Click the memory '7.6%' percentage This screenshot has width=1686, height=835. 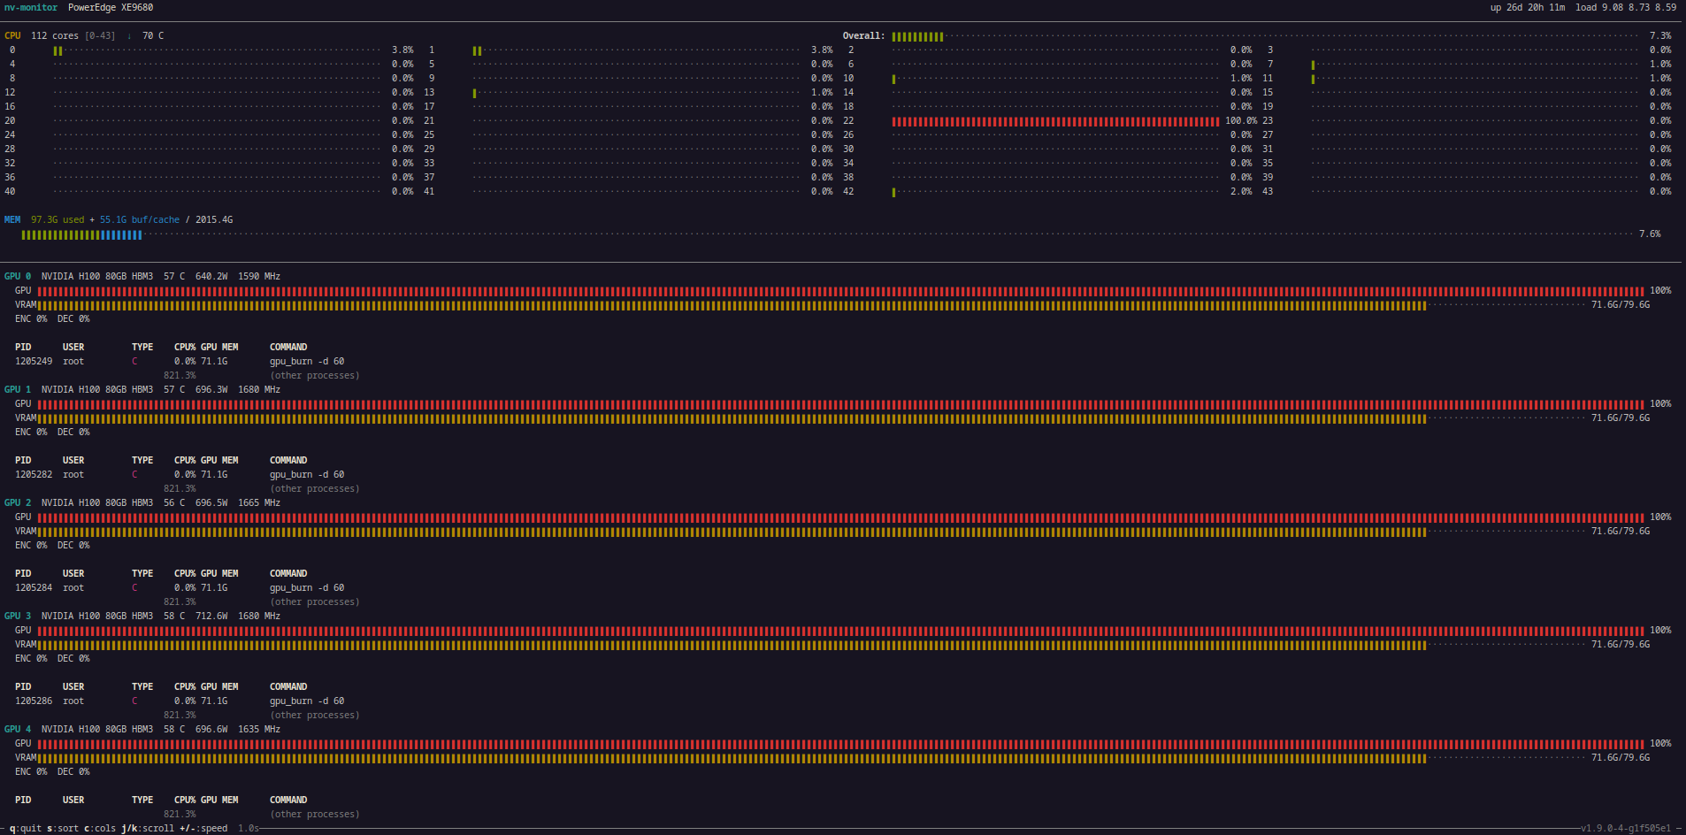1650,234
